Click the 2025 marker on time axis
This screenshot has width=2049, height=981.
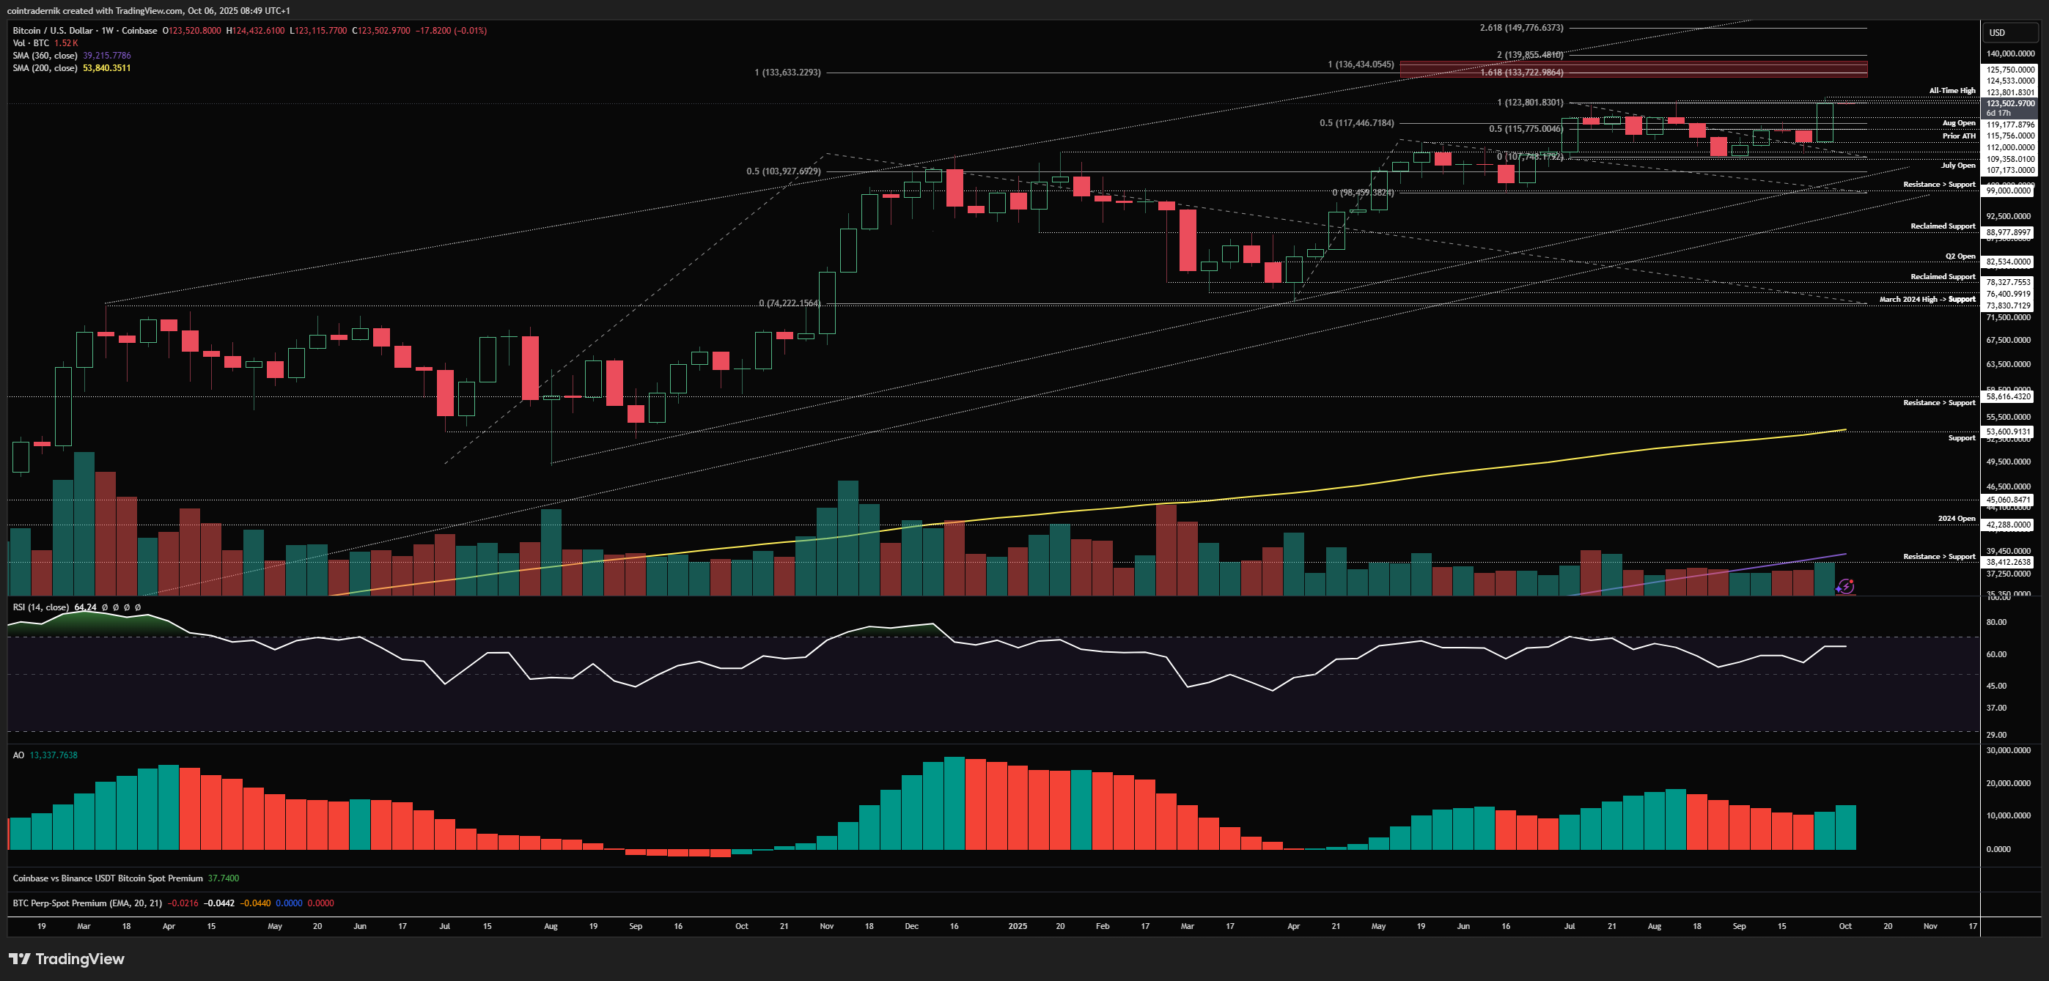(1018, 926)
